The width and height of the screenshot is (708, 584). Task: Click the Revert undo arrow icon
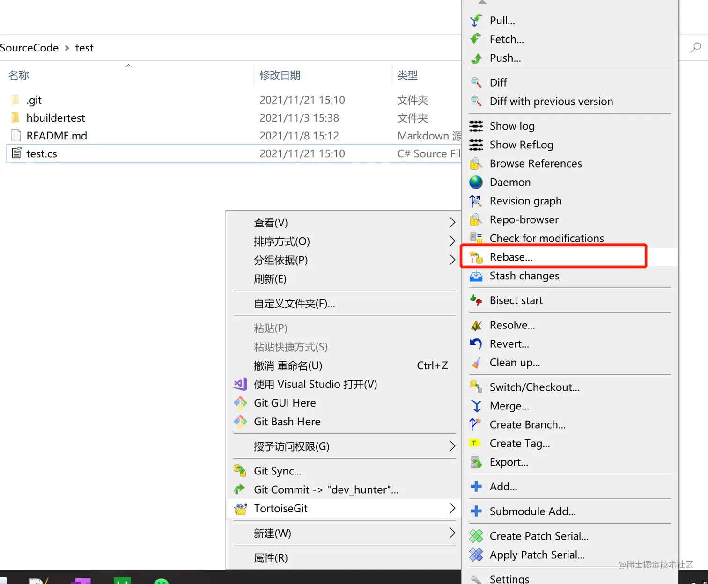pos(476,343)
